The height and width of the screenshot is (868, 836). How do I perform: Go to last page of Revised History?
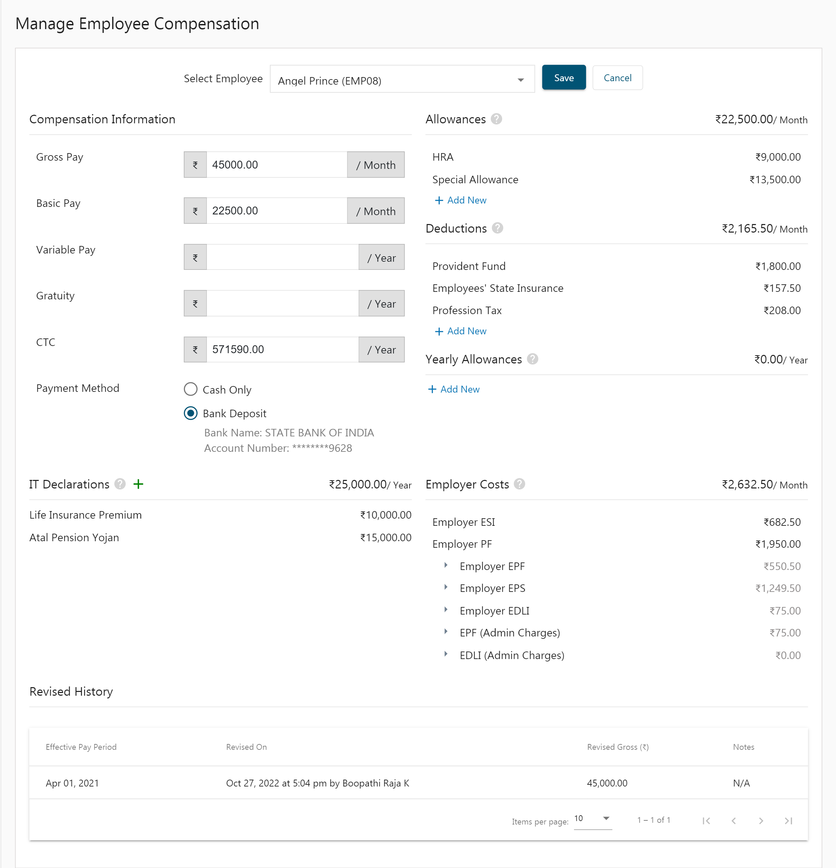[788, 821]
